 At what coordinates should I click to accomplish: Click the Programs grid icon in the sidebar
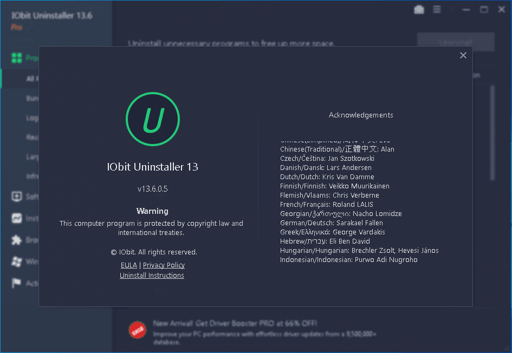point(17,58)
